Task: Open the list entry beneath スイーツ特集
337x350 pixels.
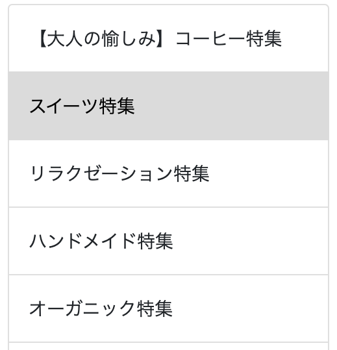Action: [169, 173]
